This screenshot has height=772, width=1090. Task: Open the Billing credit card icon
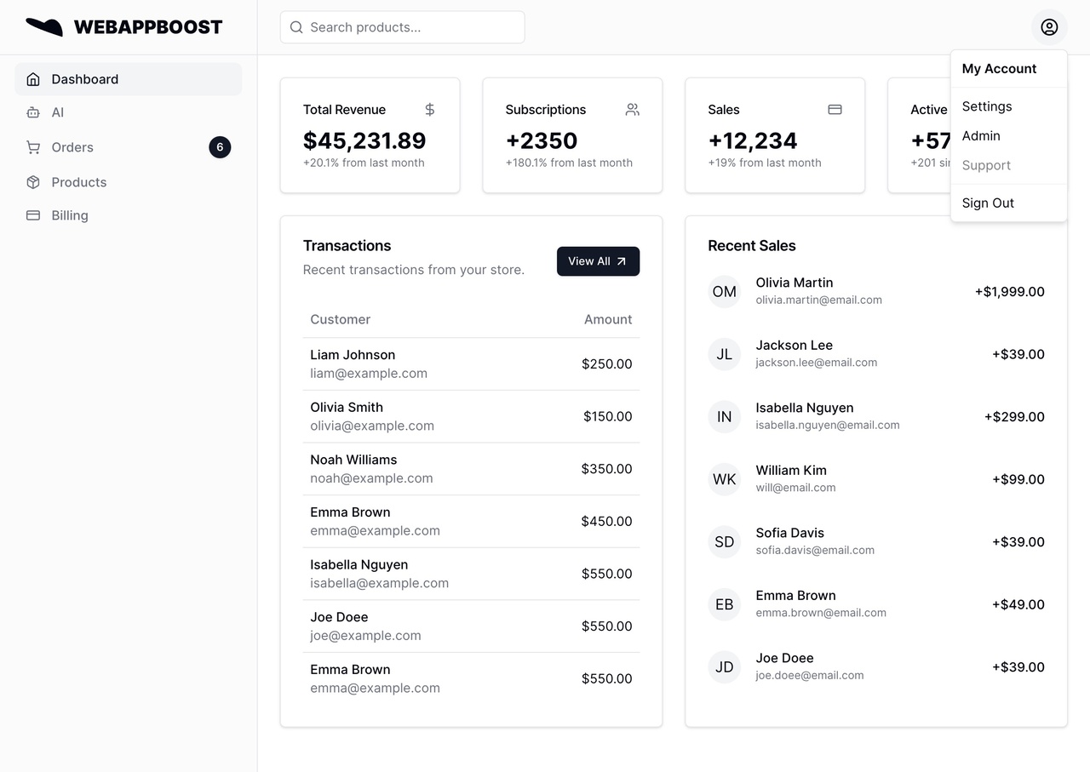coord(32,215)
